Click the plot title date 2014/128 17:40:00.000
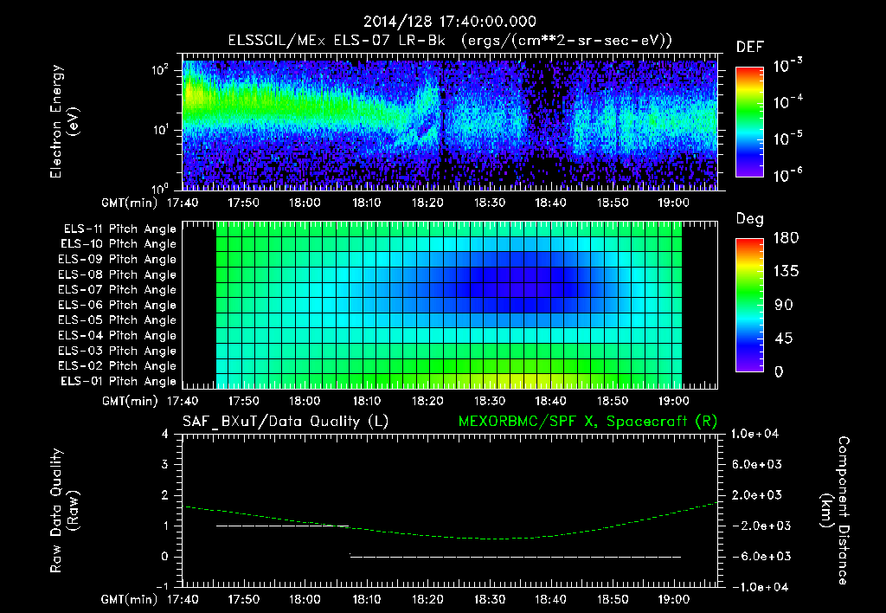Image resolution: width=886 pixels, height=613 pixels. (x=450, y=22)
